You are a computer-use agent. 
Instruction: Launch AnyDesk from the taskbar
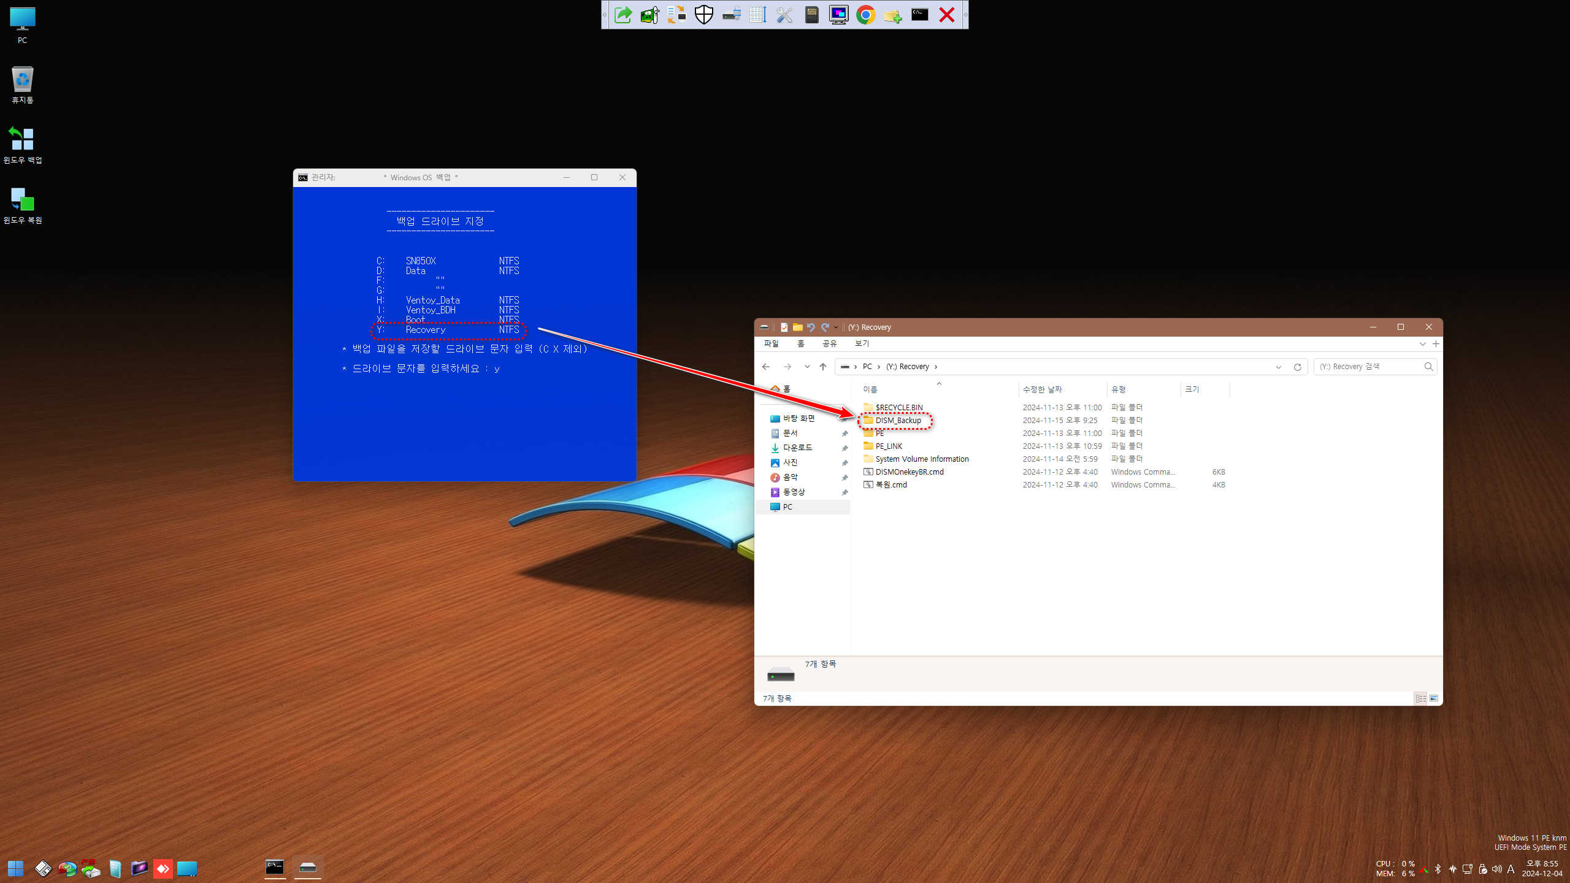click(163, 868)
